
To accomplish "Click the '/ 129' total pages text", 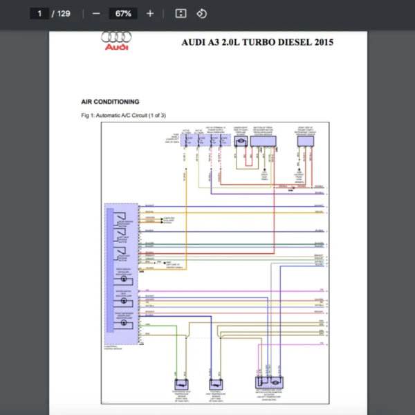I will click(61, 14).
